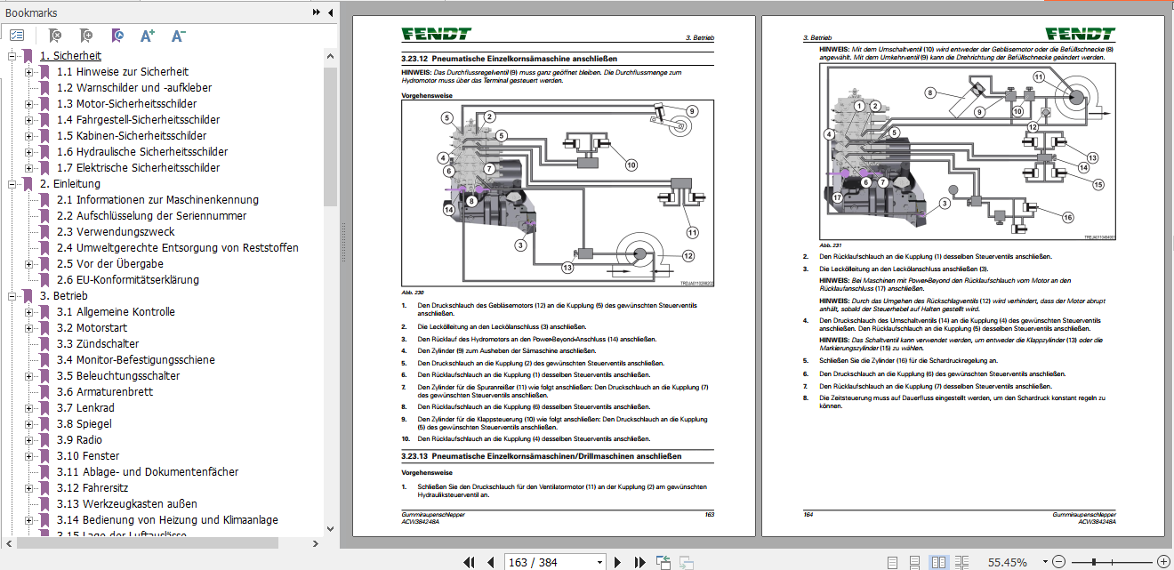1174x570 pixels.
Task: Collapse the 2. Einleitung bookmark section
Action: (12, 184)
